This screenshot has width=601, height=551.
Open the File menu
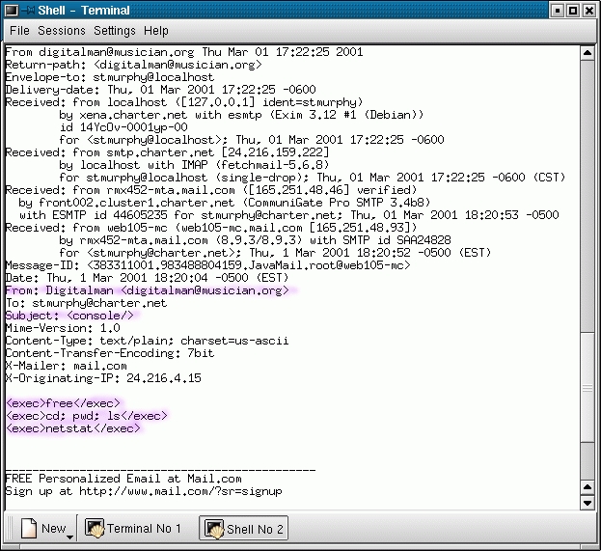tap(19, 31)
